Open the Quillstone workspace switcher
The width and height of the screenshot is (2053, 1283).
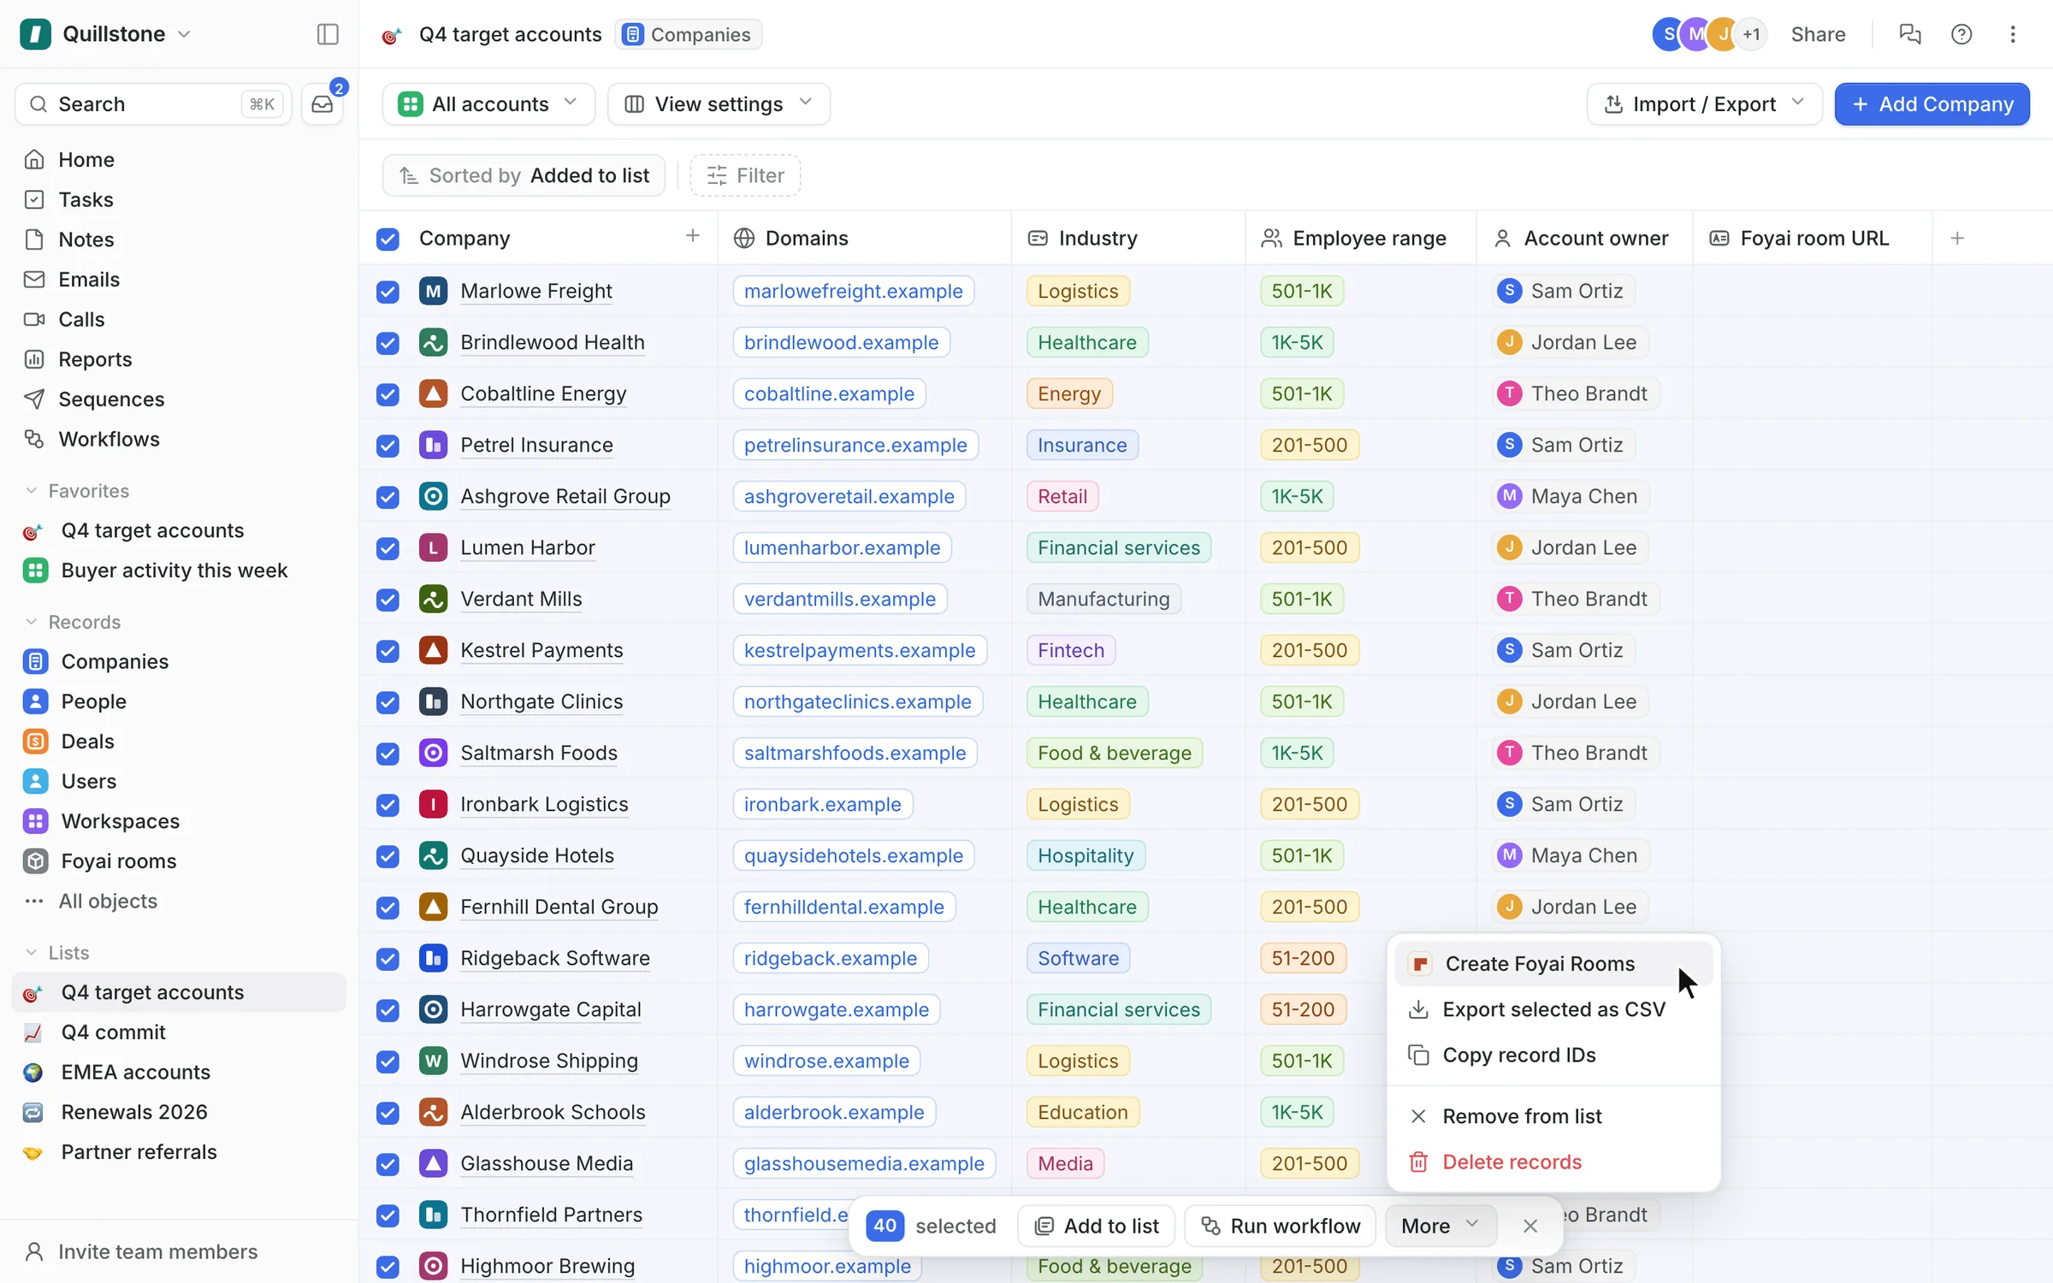[106, 34]
